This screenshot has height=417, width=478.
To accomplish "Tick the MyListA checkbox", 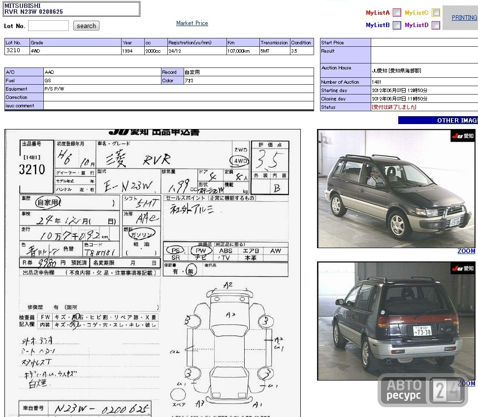I will 397,12.
